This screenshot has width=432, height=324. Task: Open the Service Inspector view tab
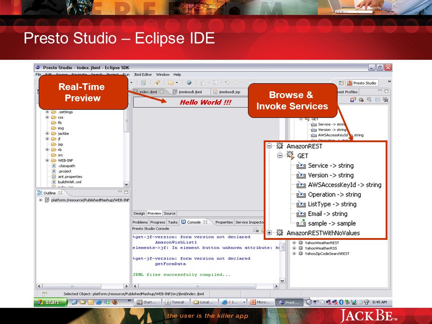tap(249, 222)
